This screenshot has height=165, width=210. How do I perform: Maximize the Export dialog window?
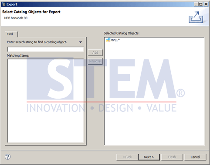click(201, 4)
